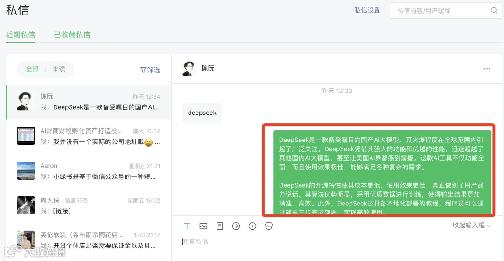
Task: Select the text reply T icon
Action: [x=187, y=226]
